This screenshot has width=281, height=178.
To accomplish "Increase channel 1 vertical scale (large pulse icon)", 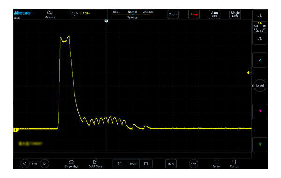I will pyautogui.click(x=260, y=15).
